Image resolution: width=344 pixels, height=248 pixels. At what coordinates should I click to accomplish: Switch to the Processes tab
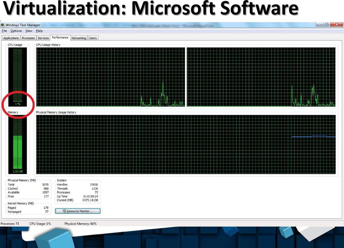(28, 38)
